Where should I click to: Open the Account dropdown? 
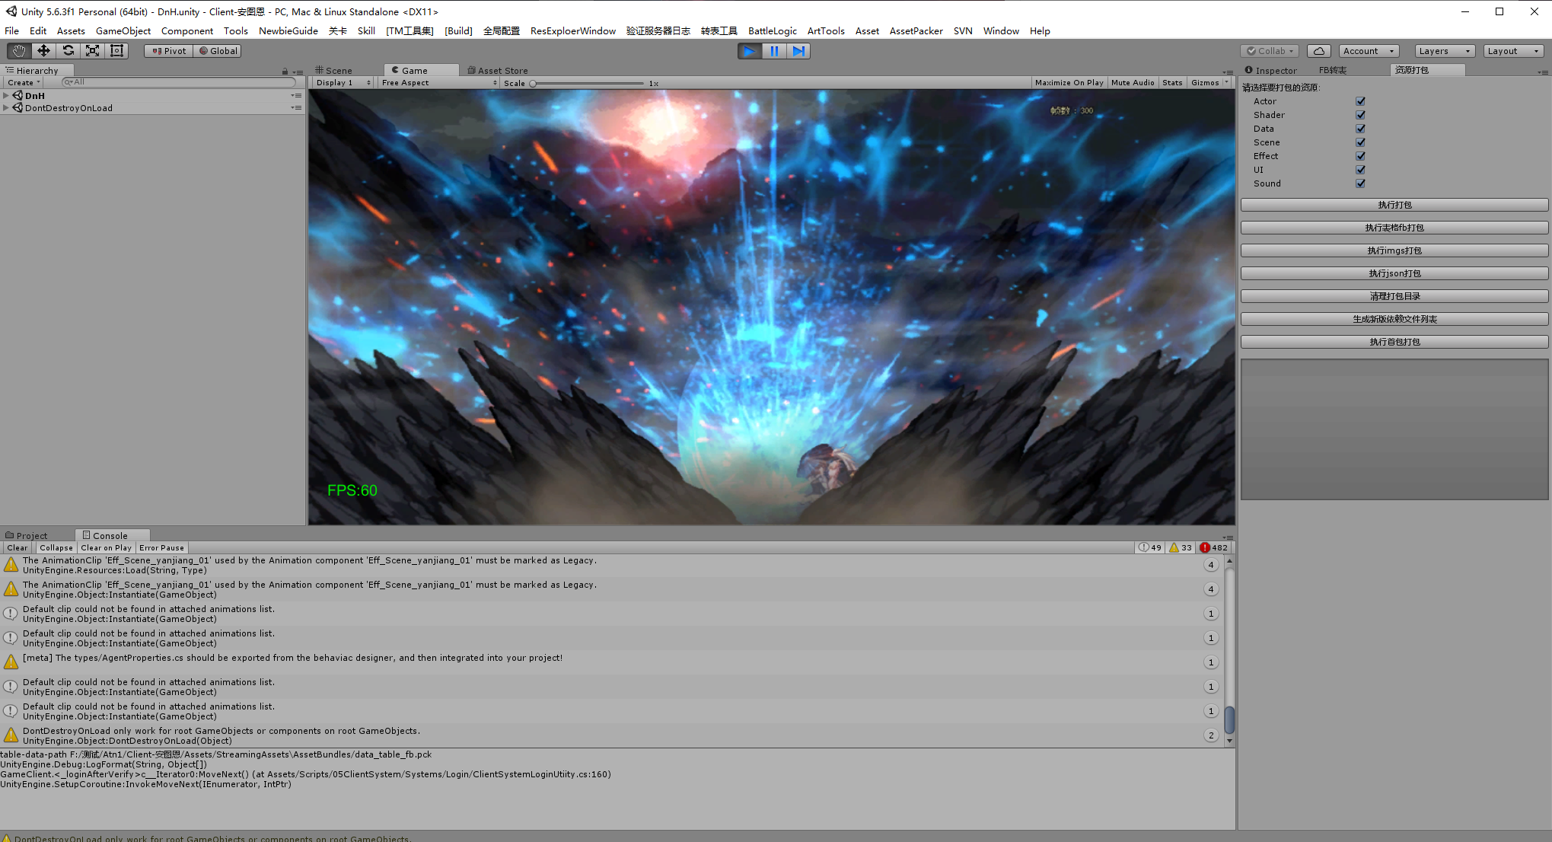[x=1369, y=51]
